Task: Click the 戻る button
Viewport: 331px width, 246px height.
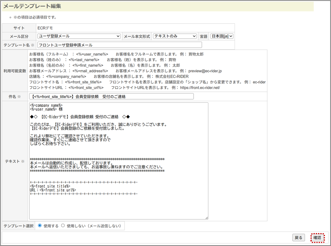Action: coord(299,238)
